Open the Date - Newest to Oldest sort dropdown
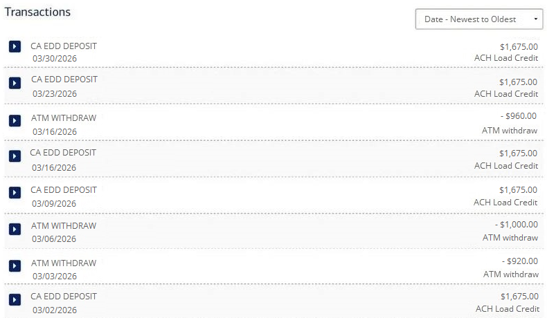547x318 pixels. [x=478, y=19]
